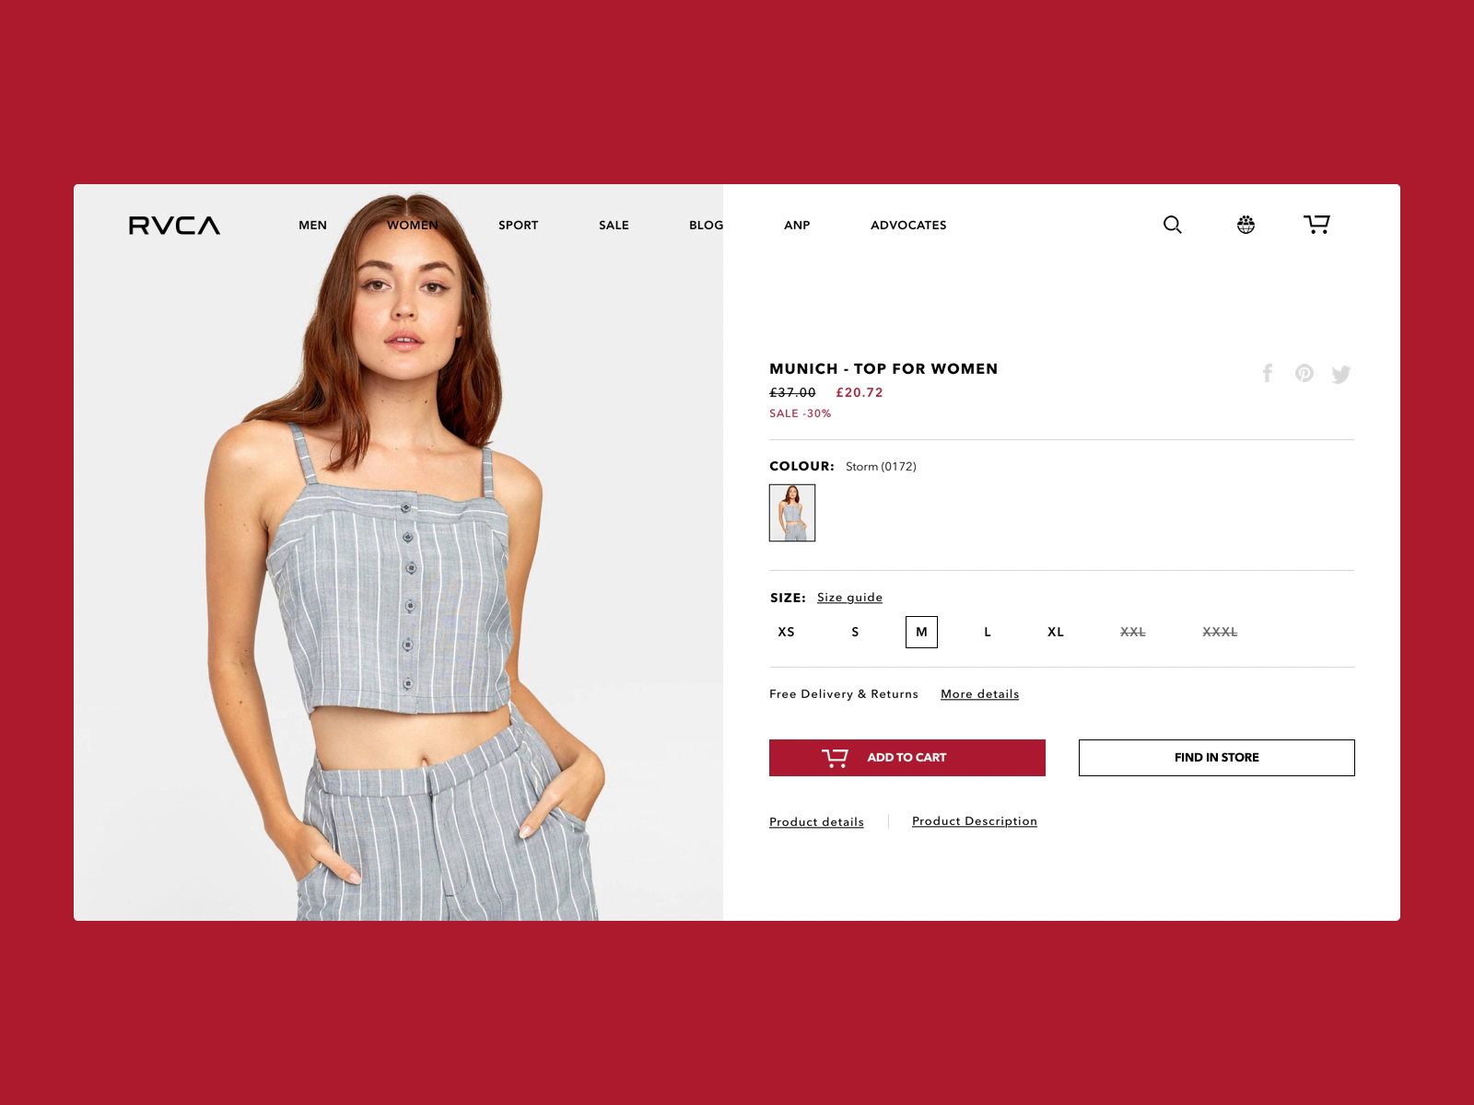The height and width of the screenshot is (1105, 1474).
Task: Open the search magnifier icon
Action: (1172, 225)
